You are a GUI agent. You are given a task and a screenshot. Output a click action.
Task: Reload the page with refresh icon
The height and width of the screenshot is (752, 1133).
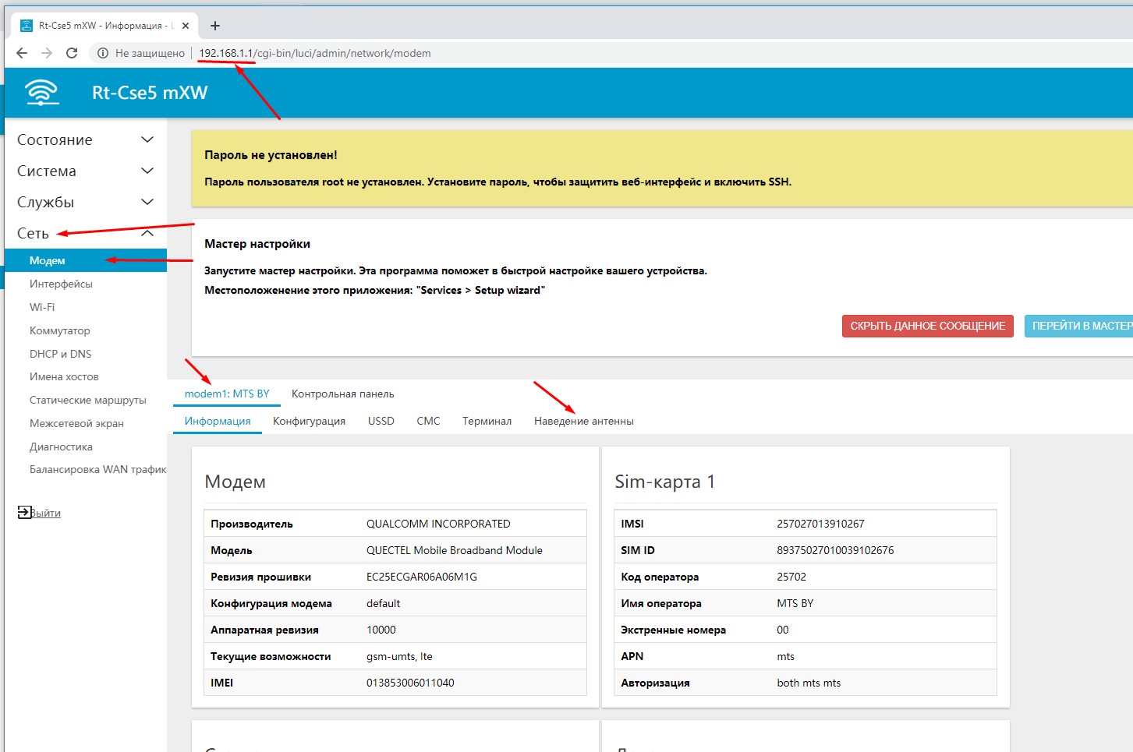pyautogui.click(x=72, y=53)
